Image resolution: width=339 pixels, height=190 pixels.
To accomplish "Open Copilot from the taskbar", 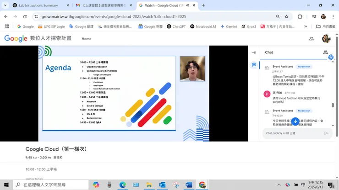I will point(96,185).
